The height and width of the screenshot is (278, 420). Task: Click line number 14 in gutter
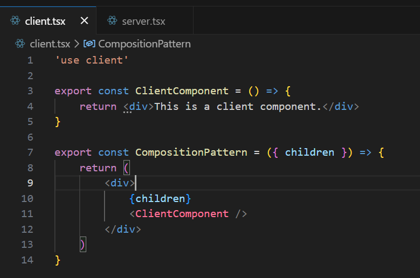click(x=27, y=260)
